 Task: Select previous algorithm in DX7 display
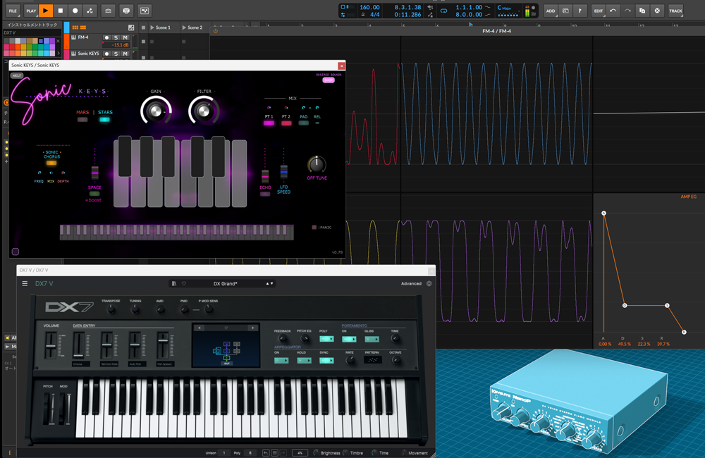[200, 328]
